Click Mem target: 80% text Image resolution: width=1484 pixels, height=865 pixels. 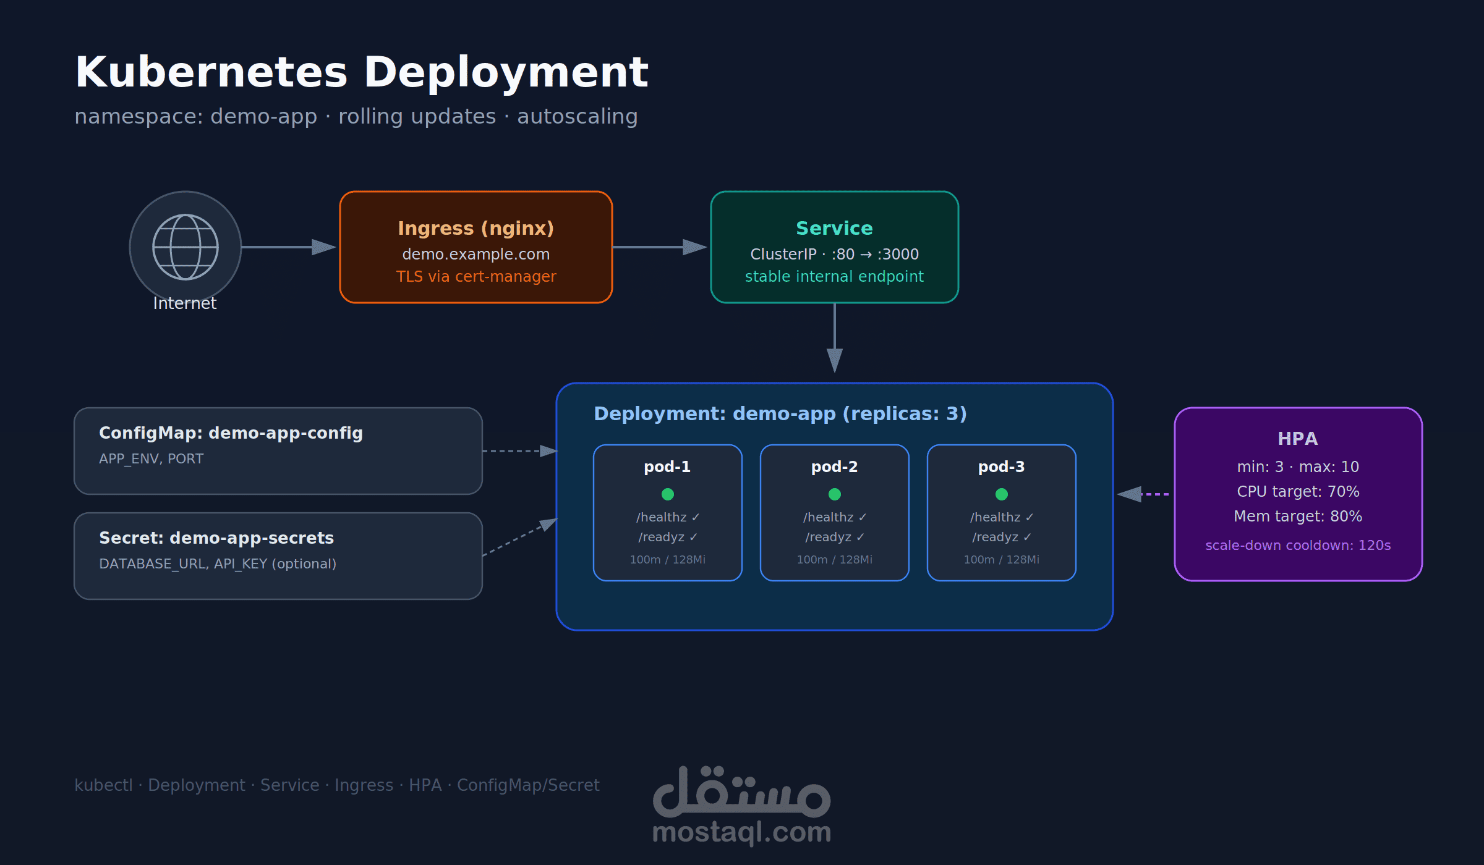[1298, 516]
